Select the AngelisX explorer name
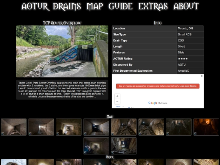Image resolution: width=220 pixels, height=165 pixels. click(183, 71)
